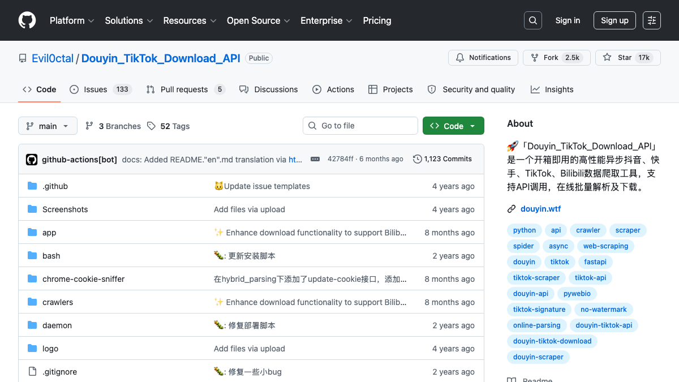Open the main branch dropdown
Viewport: 679px width, 382px height.
tap(48, 126)
